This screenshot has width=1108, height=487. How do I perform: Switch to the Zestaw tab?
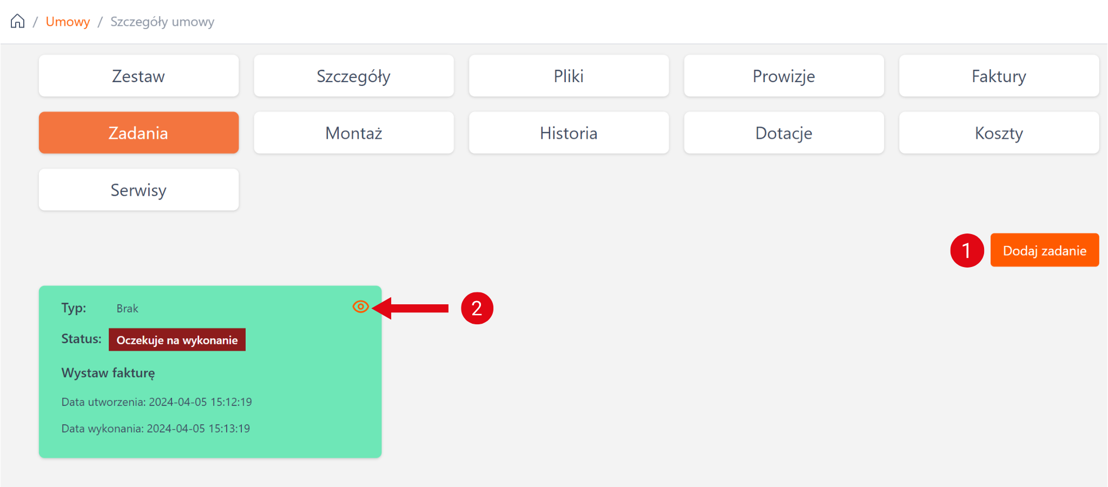[138, 76]
